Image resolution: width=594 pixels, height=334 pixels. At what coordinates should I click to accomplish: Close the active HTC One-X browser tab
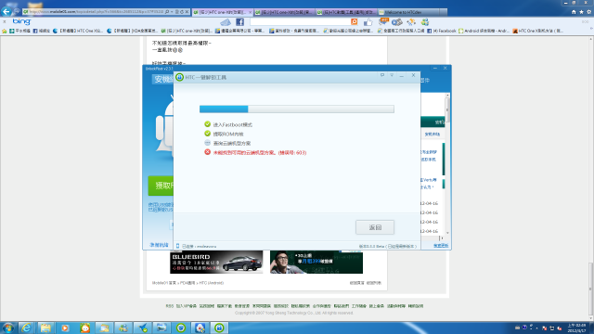coord(250,12)
